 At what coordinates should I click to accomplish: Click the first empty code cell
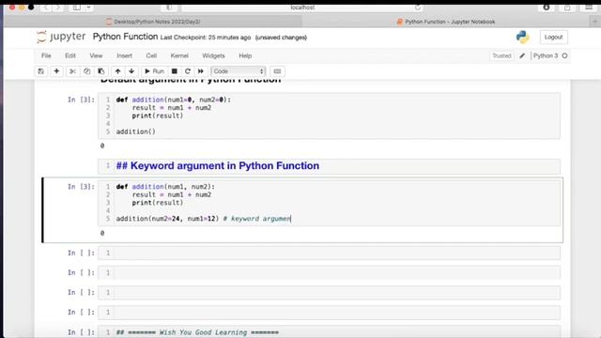point(329,253)
